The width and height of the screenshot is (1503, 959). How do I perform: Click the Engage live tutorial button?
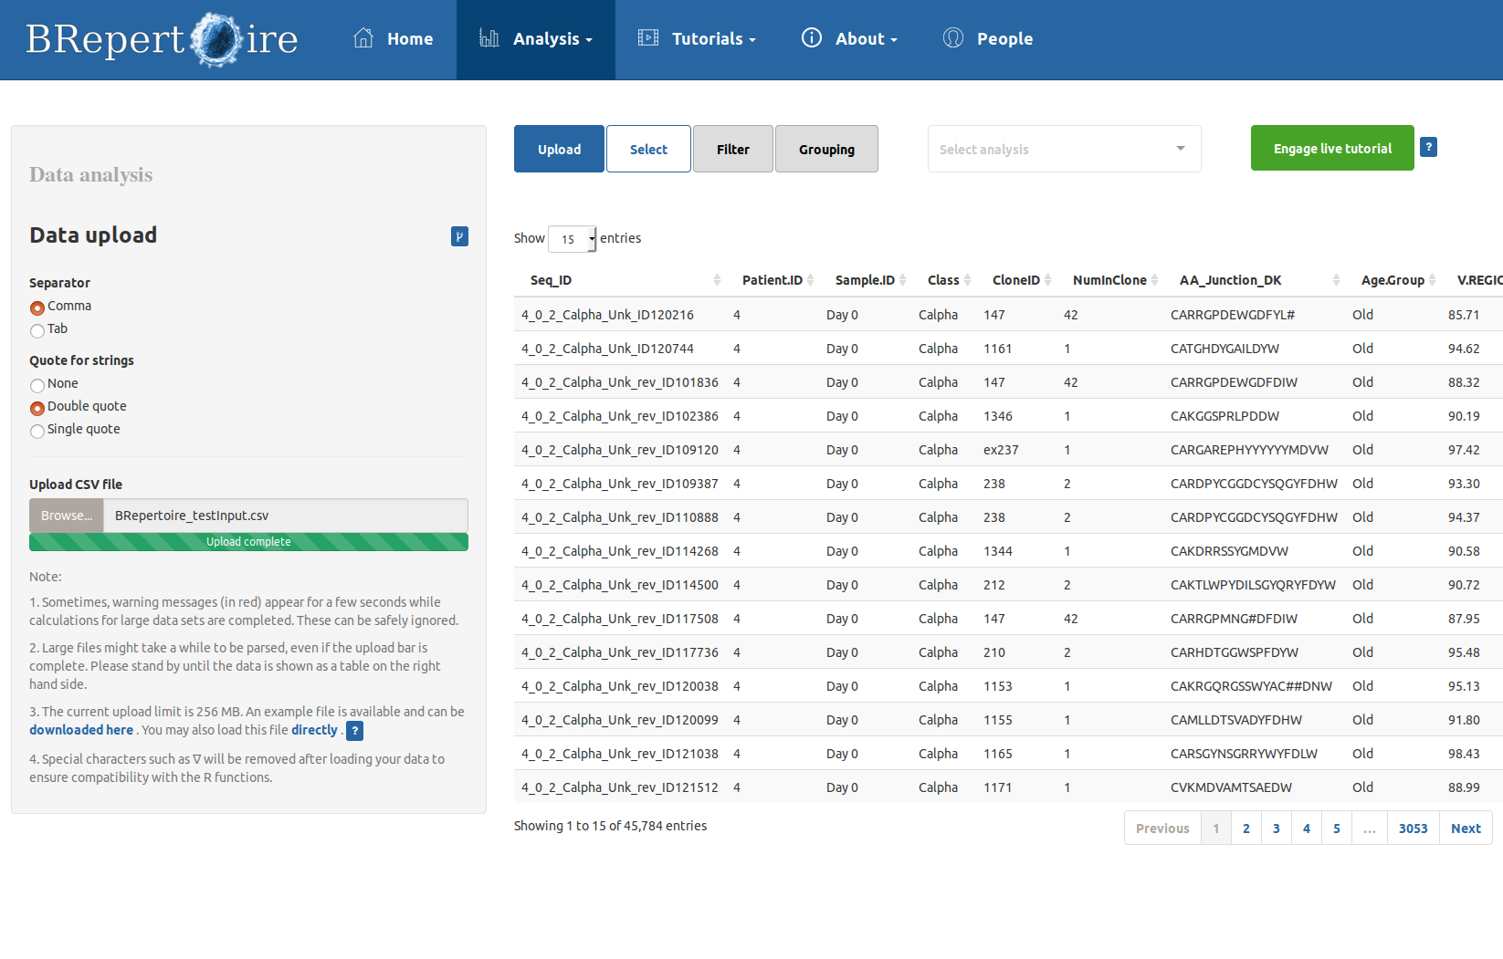pyautogui.click(x=1331, y=148)
